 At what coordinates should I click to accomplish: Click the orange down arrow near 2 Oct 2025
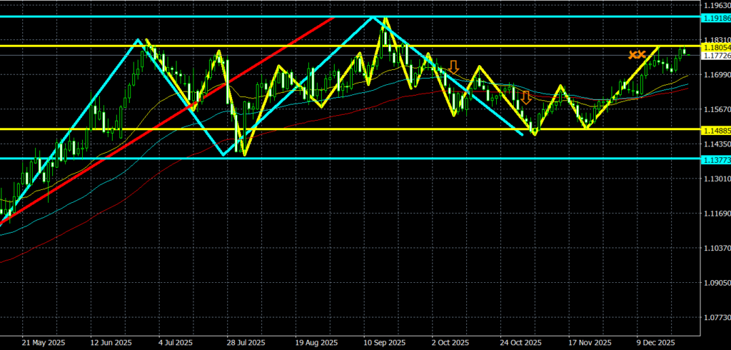tap(453, 68)
